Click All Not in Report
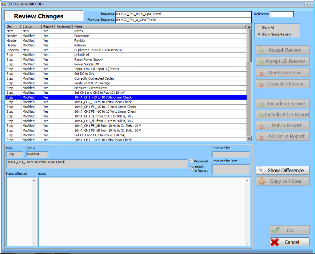Screen dimensions: 315x254 pos(282,136)
